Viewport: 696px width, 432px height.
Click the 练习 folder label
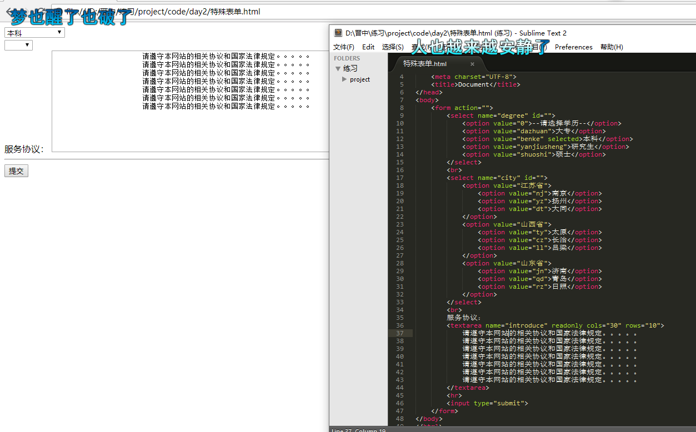pyautogui.click(x=350, y=69)
